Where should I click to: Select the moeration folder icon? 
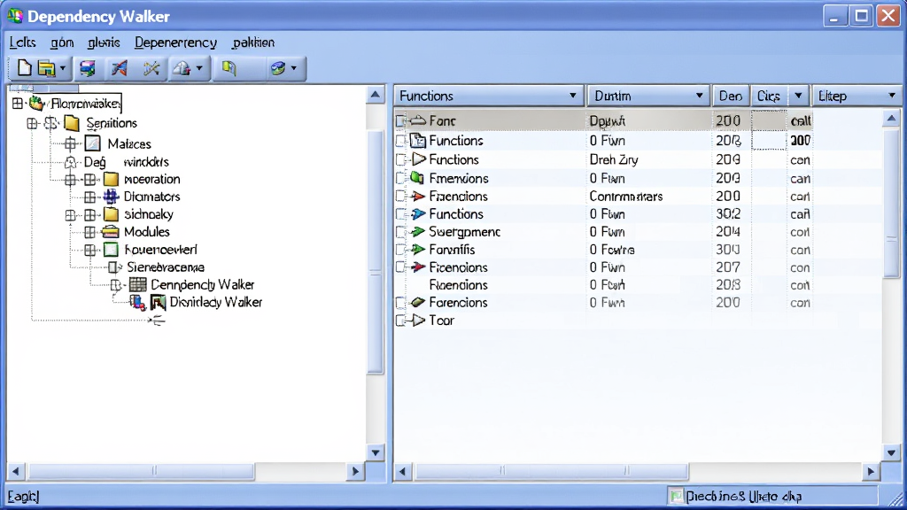[111, 179]
